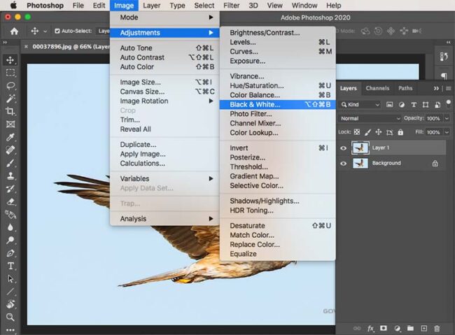Select the Rectangular Marquee tool

click(x=10, y=73)
